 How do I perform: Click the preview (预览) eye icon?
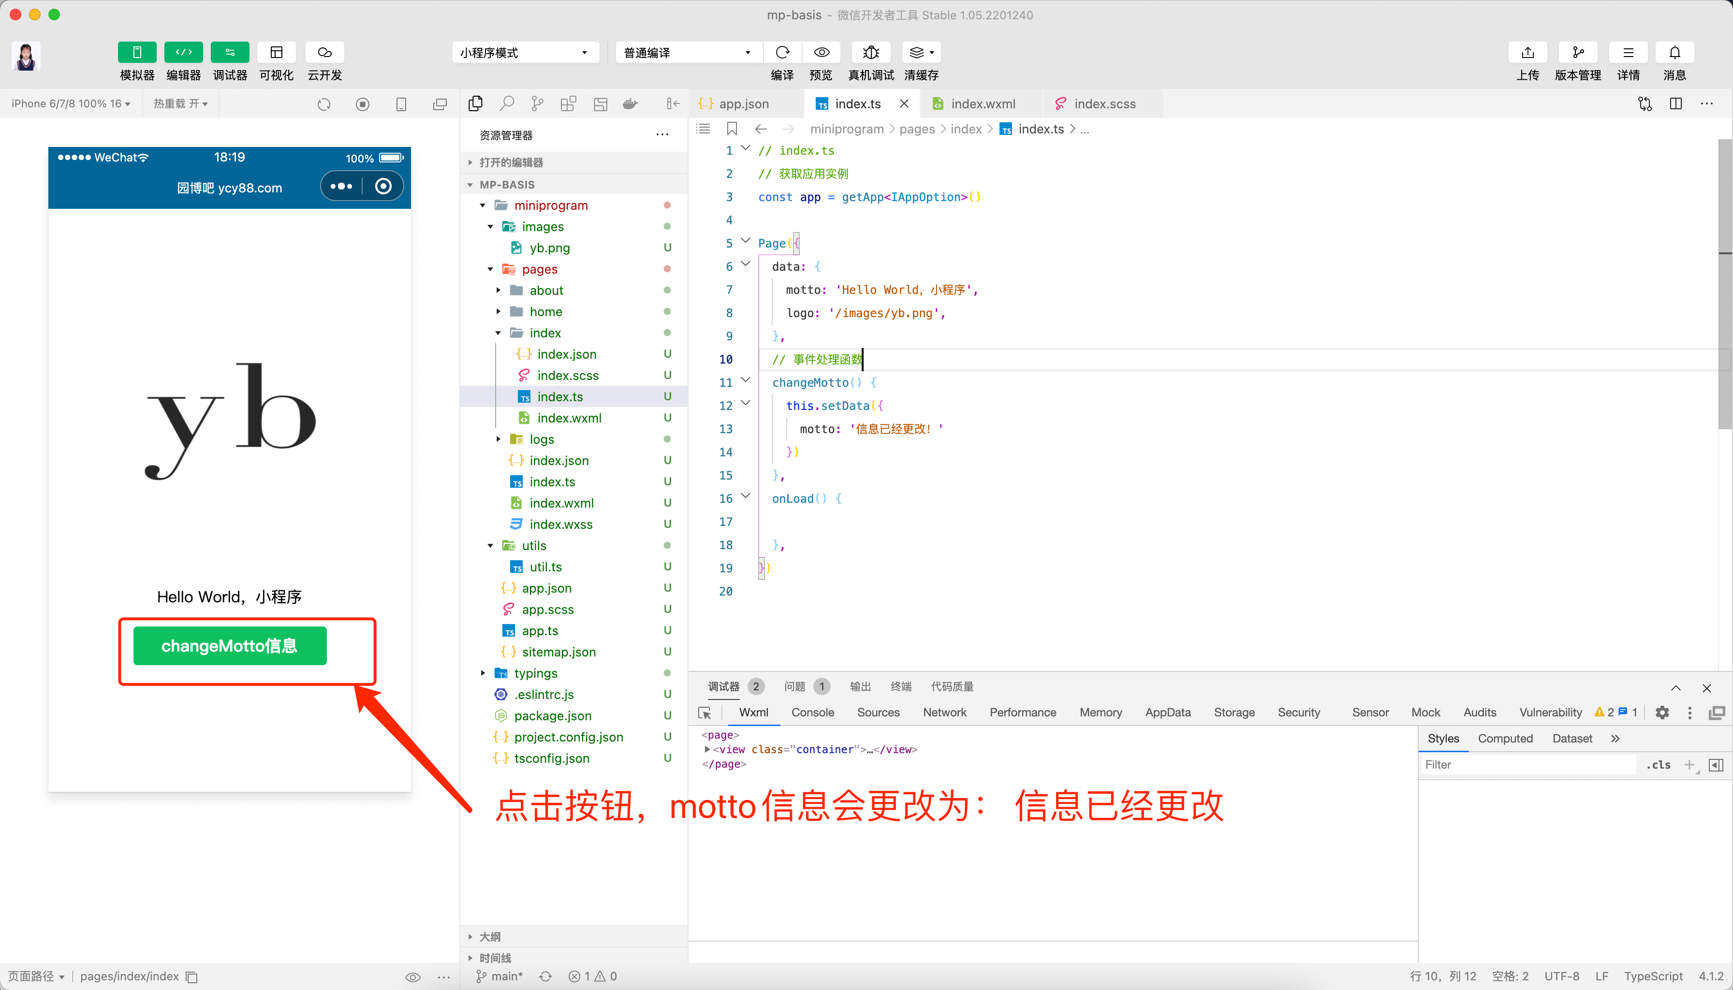(x=822, y=52)
